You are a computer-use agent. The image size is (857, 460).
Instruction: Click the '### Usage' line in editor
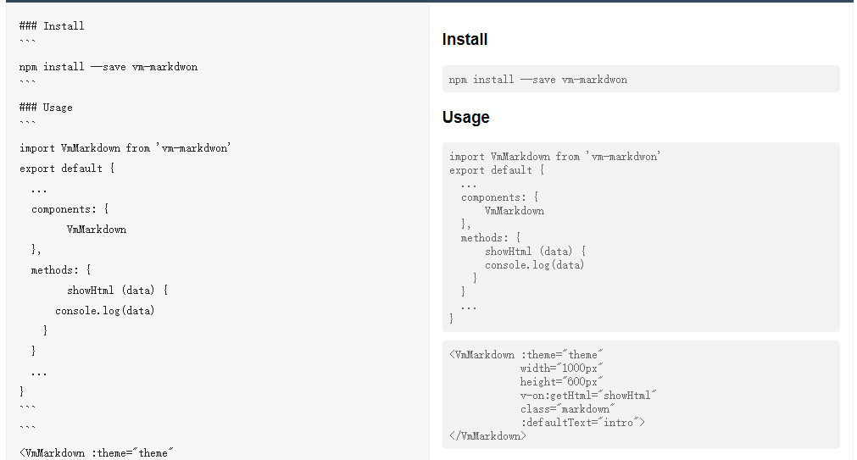pyautogui.click(x=46, y=107)
